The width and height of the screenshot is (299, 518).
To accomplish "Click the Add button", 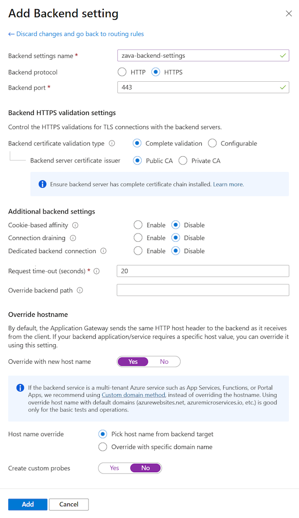I will (27, 504).
